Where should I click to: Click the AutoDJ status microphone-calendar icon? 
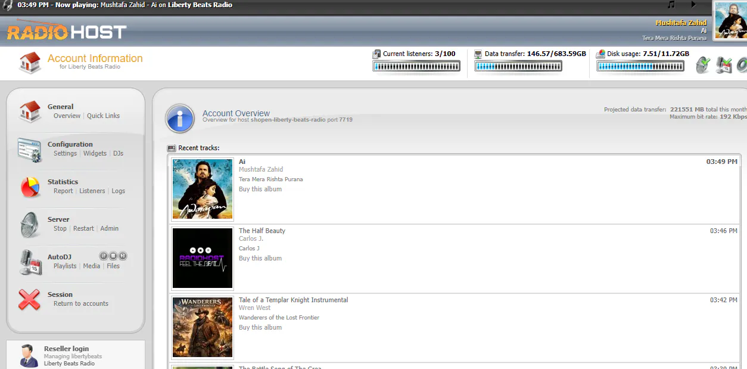tap(724, 65)
